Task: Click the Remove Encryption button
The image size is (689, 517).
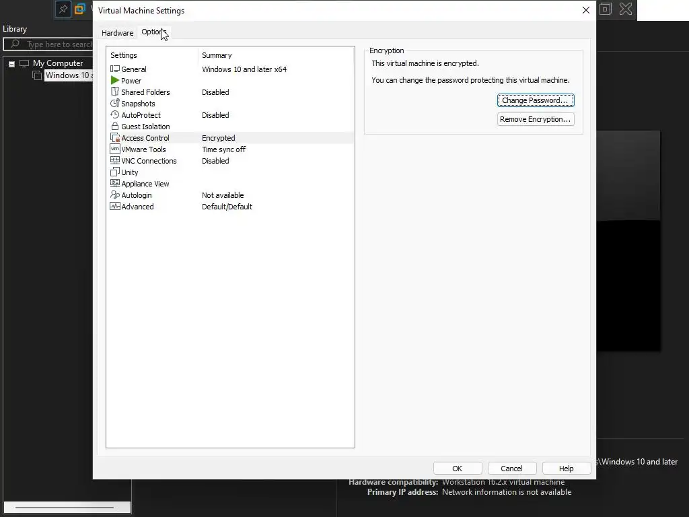Action: click(535, 119)
